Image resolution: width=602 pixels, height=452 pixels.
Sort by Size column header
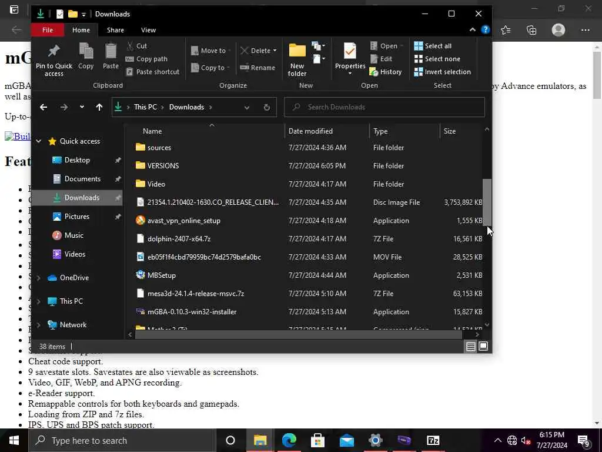coord(461,131)
